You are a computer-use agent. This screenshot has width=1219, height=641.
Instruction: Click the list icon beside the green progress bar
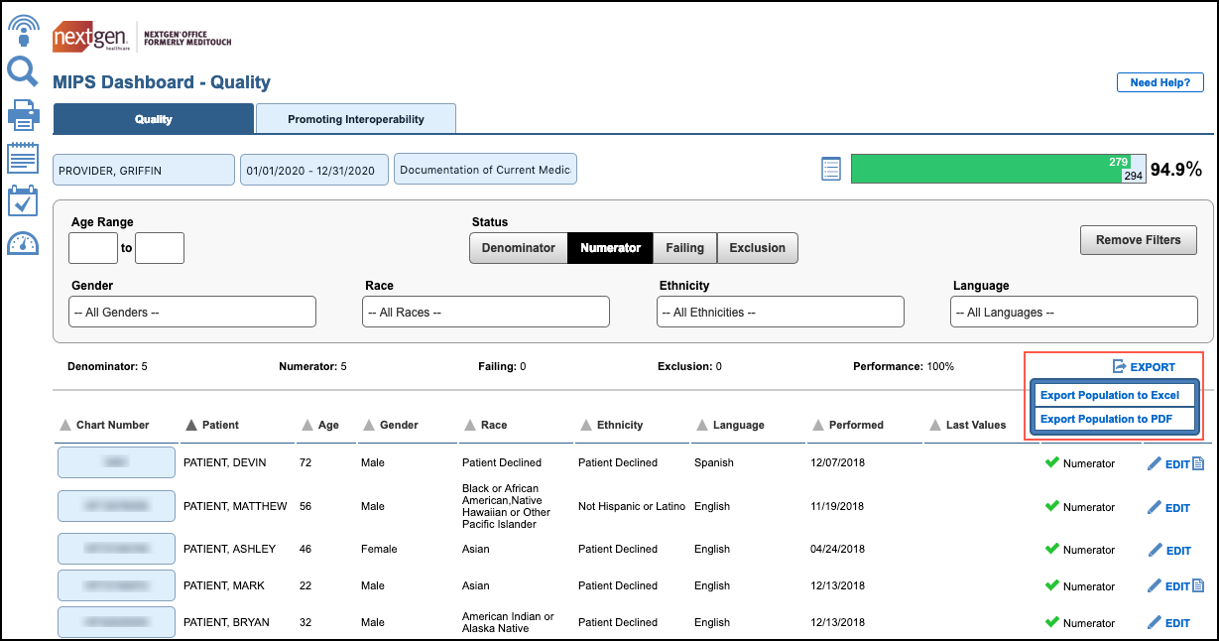[x=831, y=169]
